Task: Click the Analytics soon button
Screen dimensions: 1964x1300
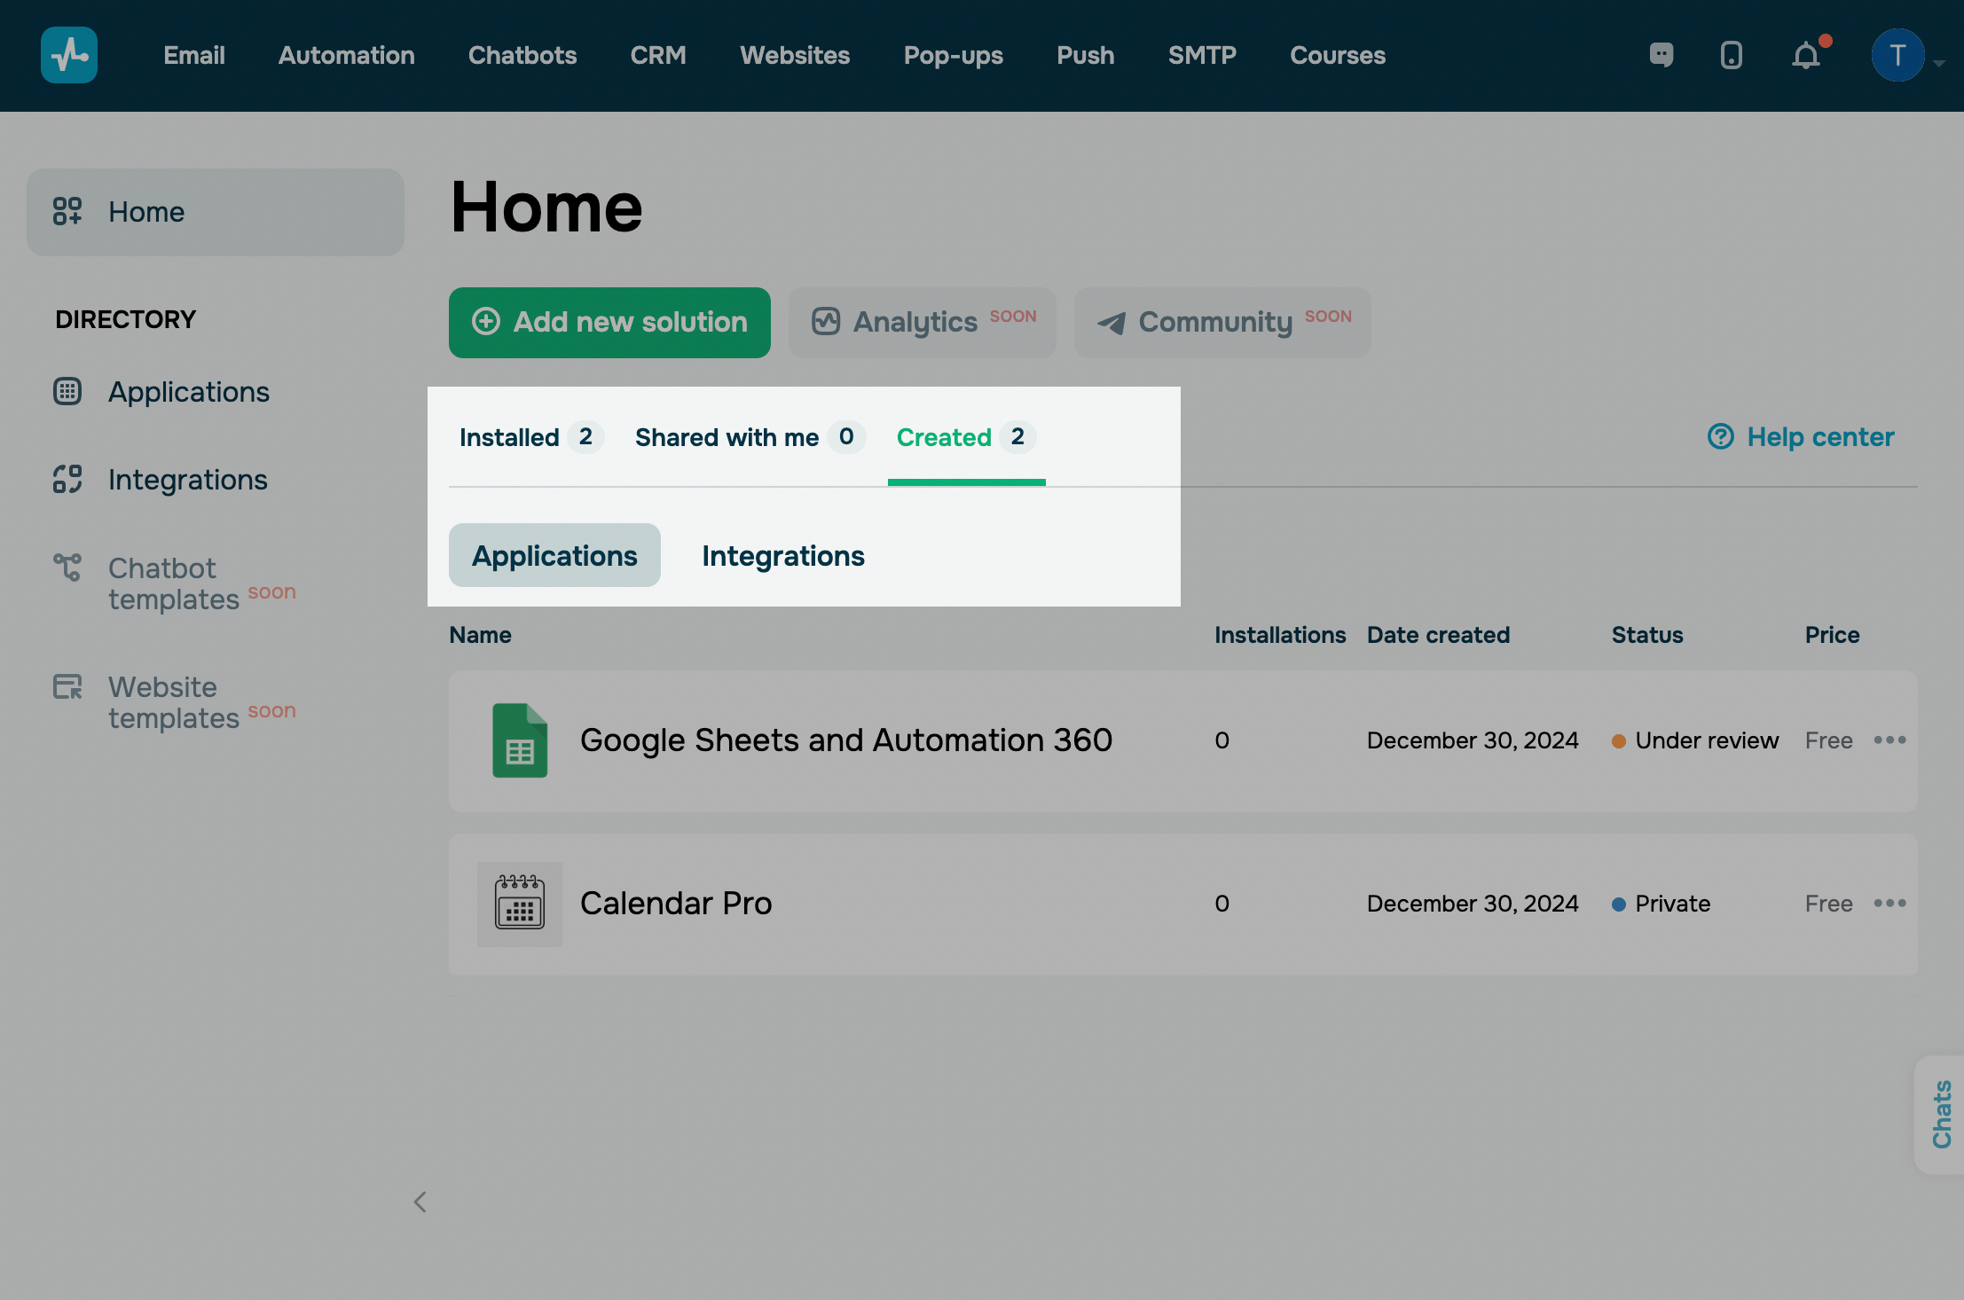Action: (x=923, y=323)
